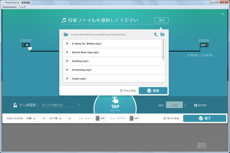Focus the OUT後 seconds field
The width and height of the screenshot is (230, 153).
(63, 118)
